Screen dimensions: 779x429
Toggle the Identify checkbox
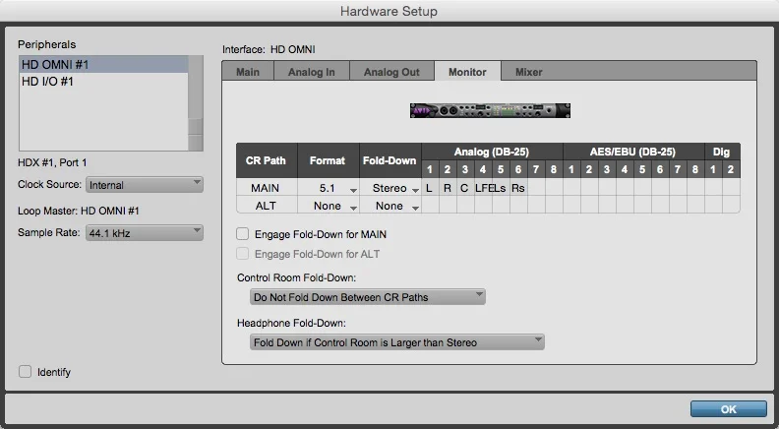coord(25,371)
